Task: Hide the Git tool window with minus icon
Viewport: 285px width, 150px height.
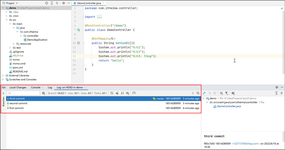Action: pos(282,87)
